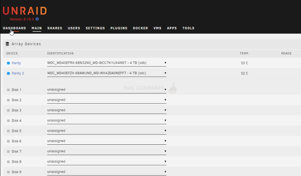Click the Array Devices database icon
301x176 pixels.
coord(7,44)
